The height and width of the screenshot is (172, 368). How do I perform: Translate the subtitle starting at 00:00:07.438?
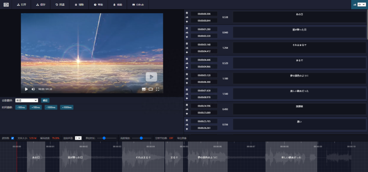coord(187,94)
